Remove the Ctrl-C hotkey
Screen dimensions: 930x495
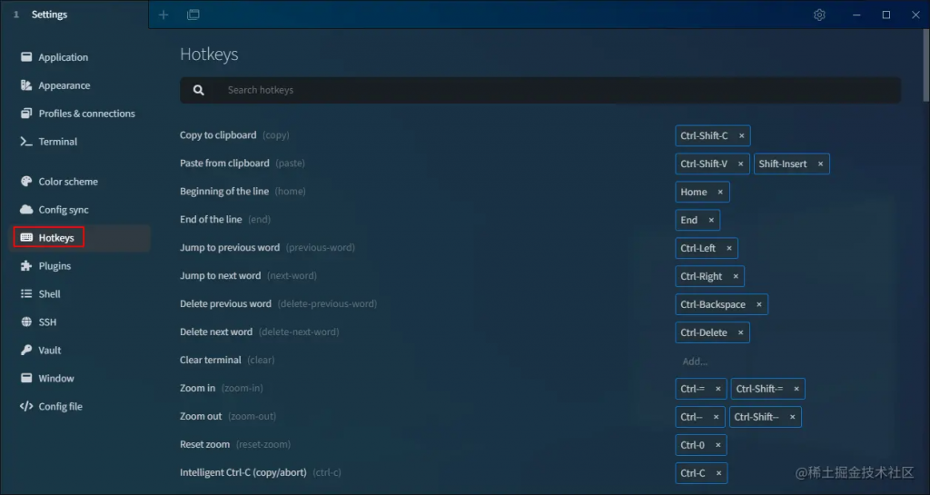click(718, 473)
